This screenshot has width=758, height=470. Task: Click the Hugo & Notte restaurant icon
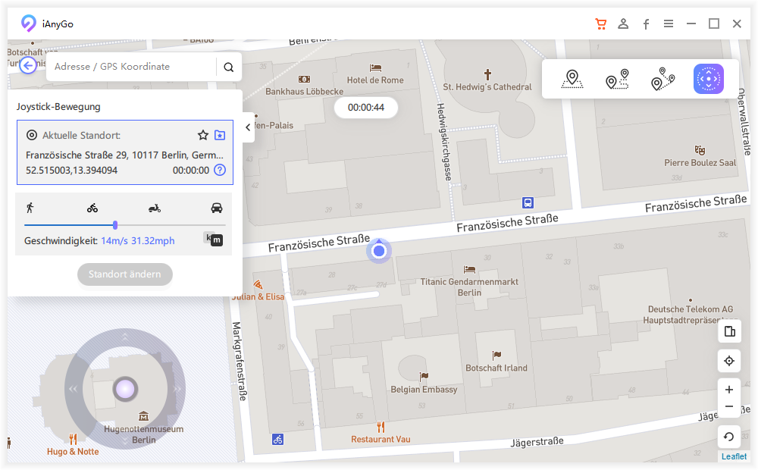73,439
